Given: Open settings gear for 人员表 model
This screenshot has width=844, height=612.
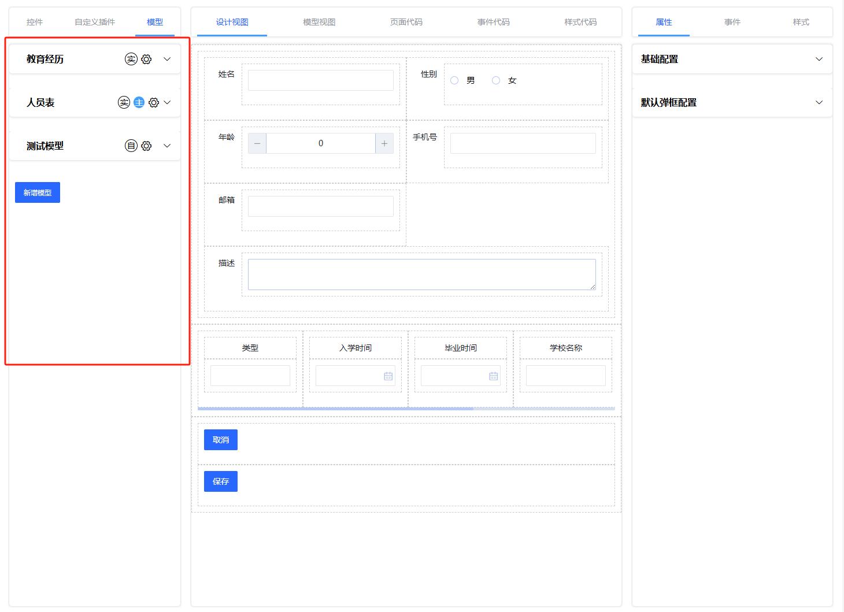Looking at the screenshot, I should (154, 102).
